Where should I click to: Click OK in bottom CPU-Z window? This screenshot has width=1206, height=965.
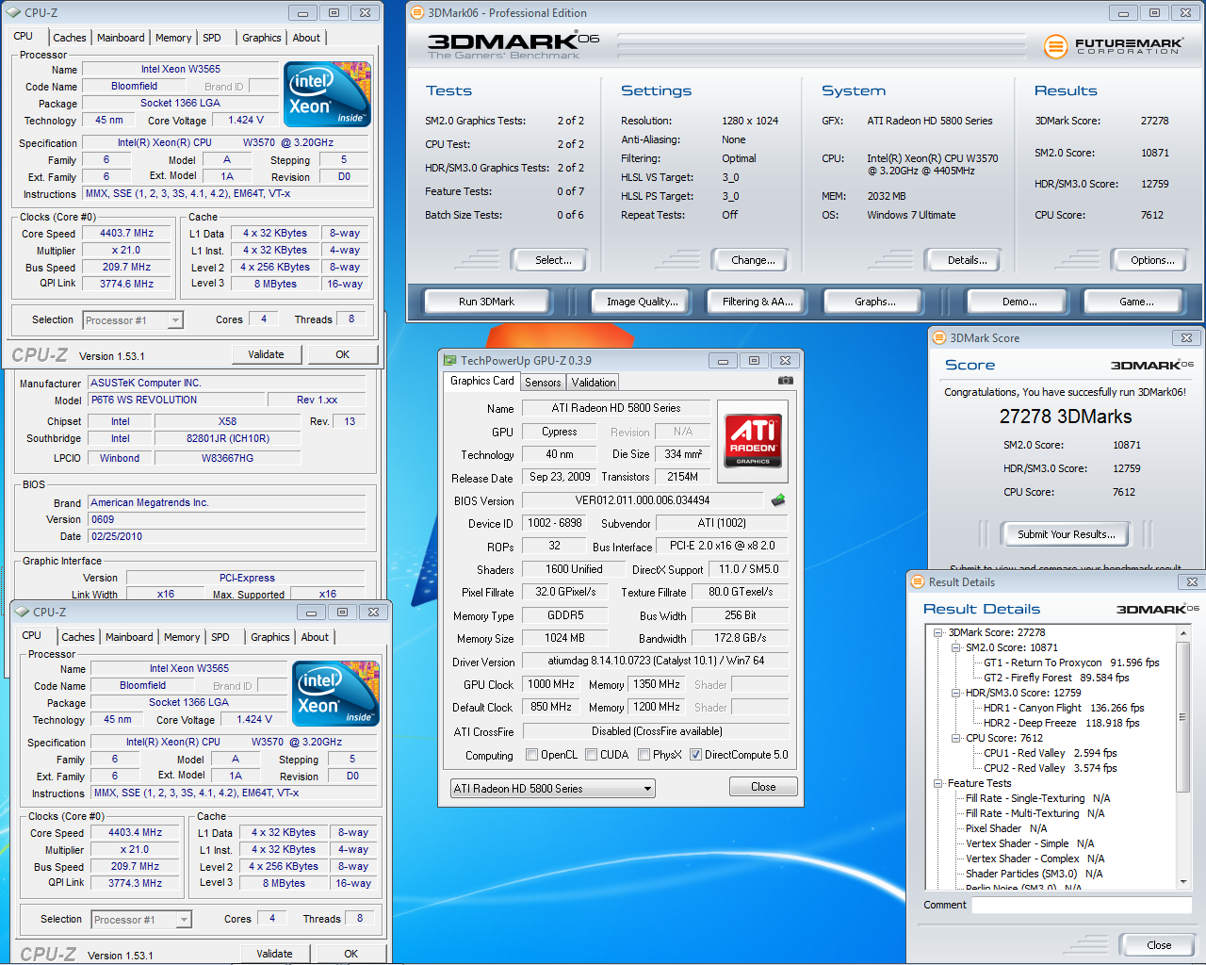[350, 954]
